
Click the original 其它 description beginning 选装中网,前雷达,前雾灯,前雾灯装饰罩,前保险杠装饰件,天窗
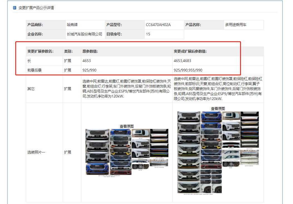pyautogui.click(x=127, y=89)
